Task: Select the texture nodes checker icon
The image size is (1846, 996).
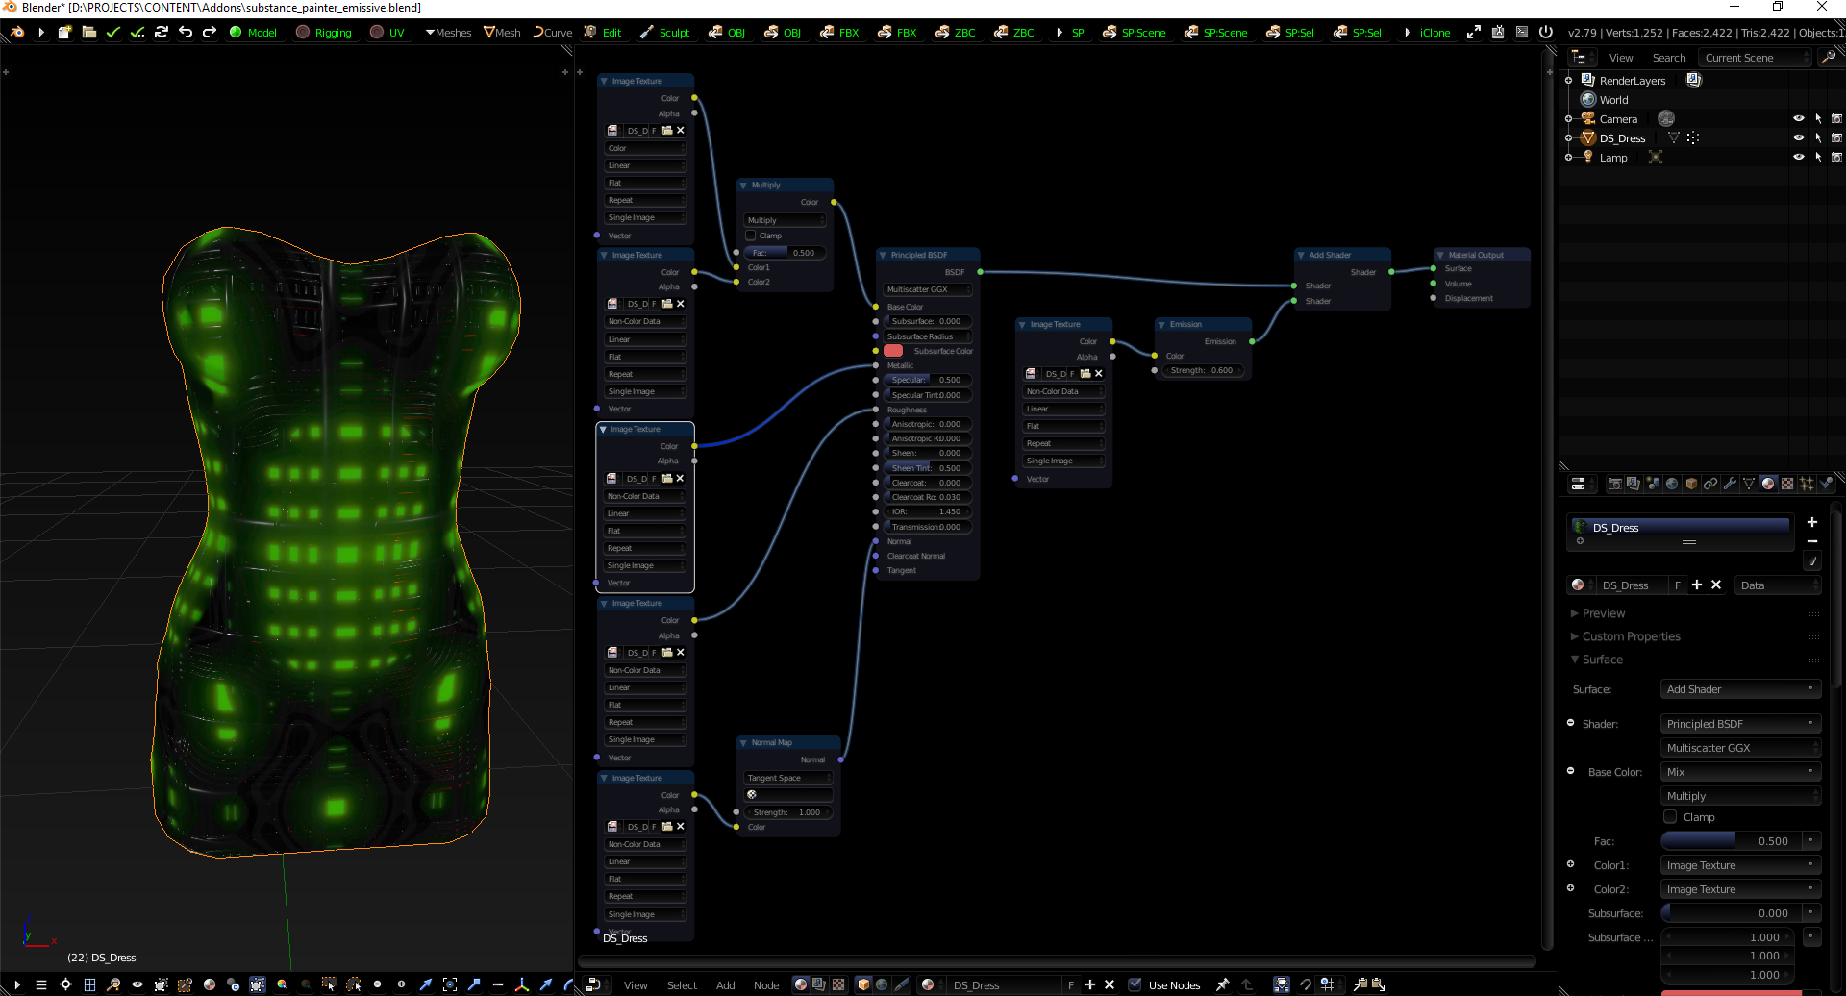Action: [838, 984]
